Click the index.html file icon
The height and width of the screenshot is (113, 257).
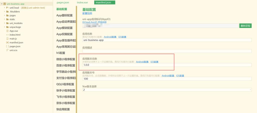pos(7,35)
